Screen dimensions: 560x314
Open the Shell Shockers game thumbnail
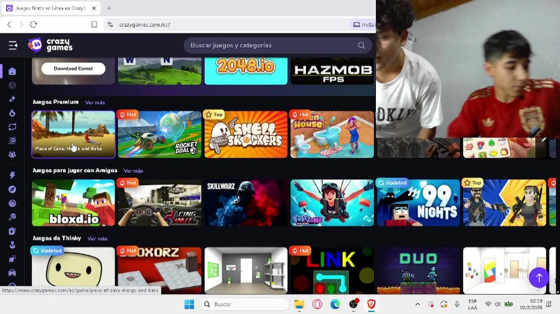[x=246, y=134]
